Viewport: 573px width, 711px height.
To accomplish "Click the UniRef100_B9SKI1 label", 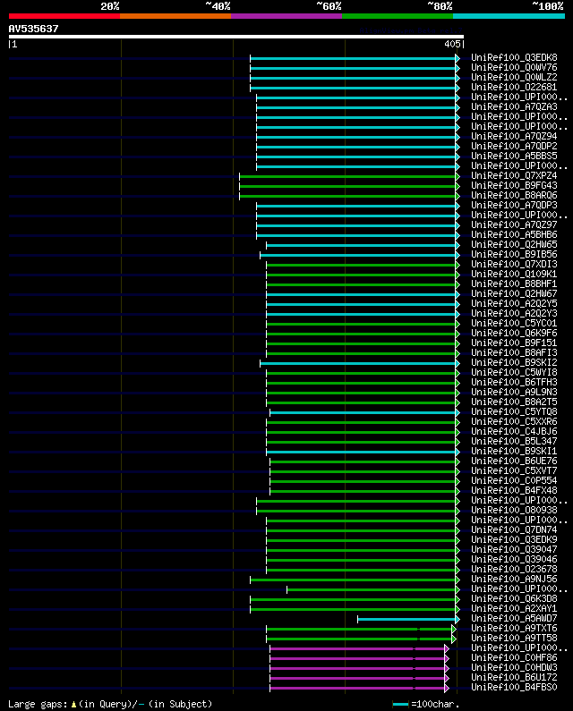I will pyautogui.click(x=514, y=451).
